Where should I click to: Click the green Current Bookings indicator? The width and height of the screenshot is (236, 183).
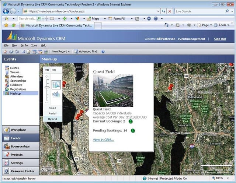(x=131, y=122)
